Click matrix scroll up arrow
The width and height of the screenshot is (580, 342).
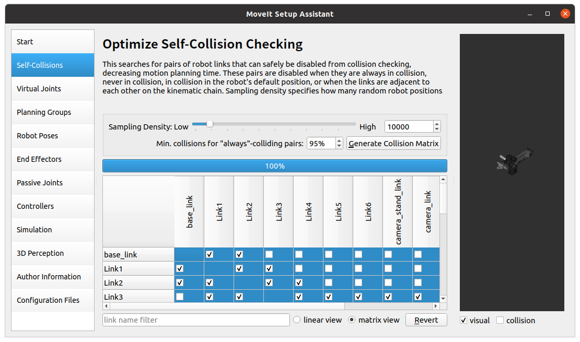[443, 179]
